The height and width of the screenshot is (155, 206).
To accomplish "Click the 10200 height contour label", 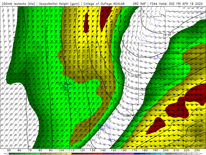I will coord(175,52).
